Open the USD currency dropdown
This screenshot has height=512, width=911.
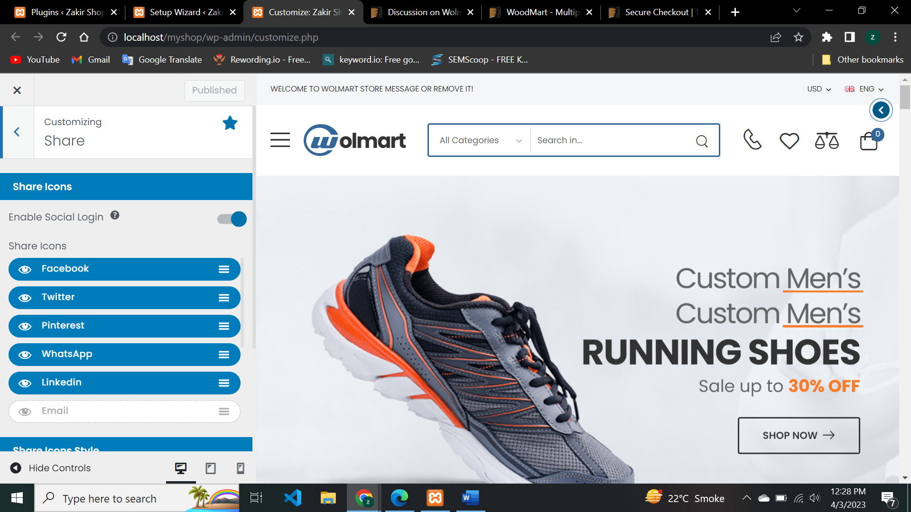tap(819, 89)
